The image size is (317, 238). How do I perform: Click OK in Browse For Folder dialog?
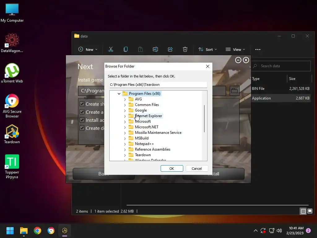coord(172,169)
